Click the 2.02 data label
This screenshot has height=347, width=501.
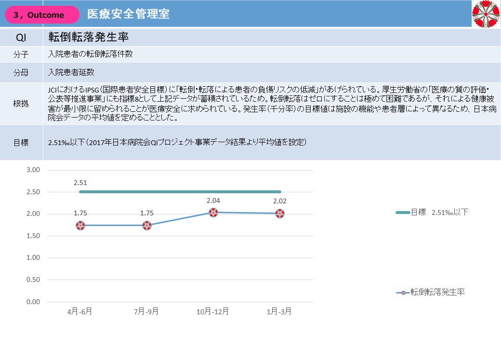tap(280, 201)
